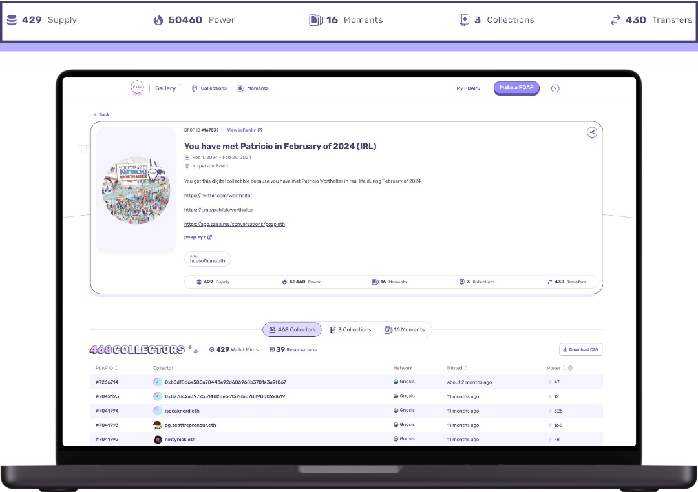Viewport: 698px width, 492px height.
Task: Click the external link icon beside poap.xyz
Action: 209,237
